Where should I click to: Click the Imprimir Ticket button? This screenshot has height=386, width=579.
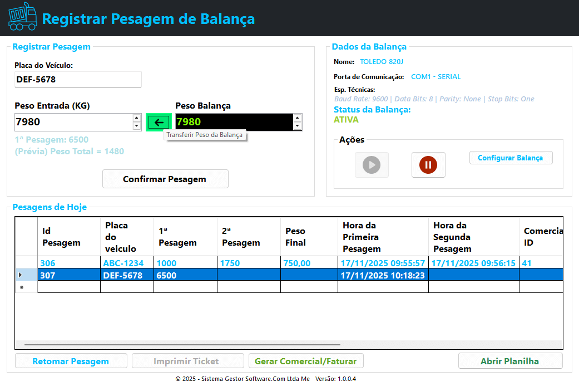187,361
